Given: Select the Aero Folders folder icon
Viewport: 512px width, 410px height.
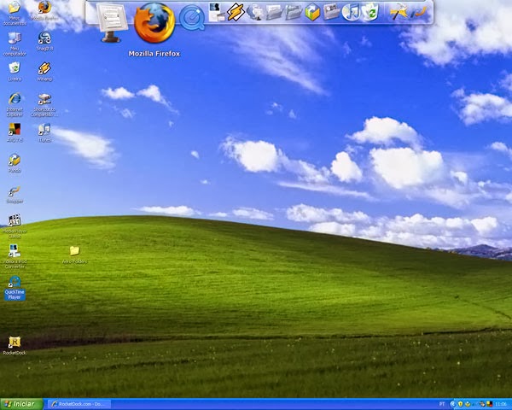Looking at the screenshot, I should 74,255.
